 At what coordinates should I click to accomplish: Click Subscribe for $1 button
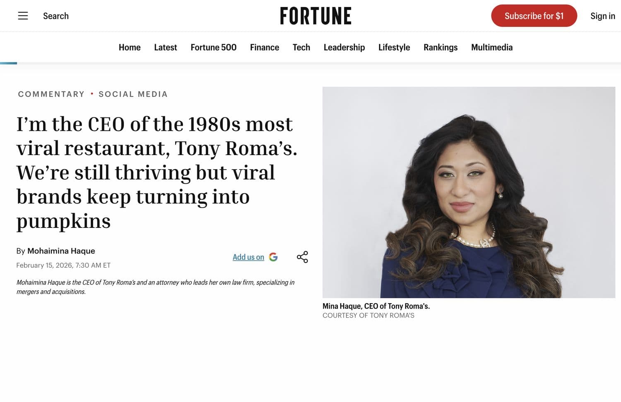tap(534, 16)
